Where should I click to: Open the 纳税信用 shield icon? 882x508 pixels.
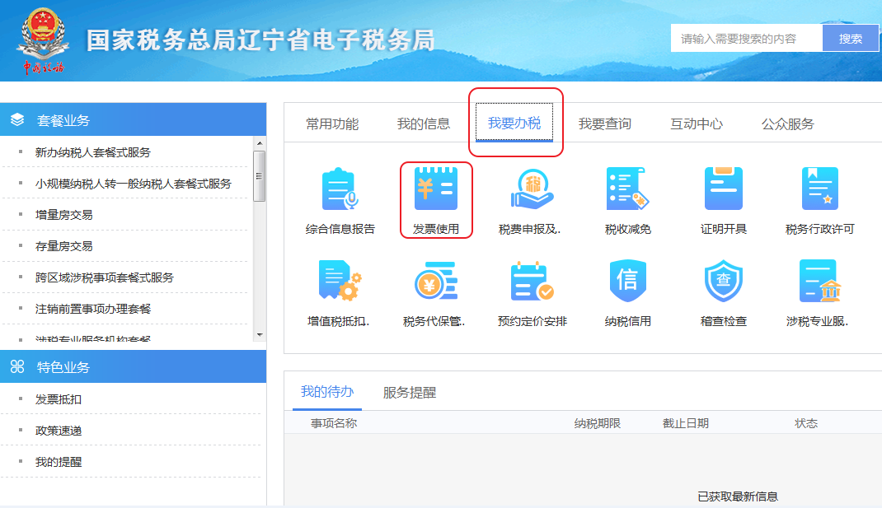point(628,281)
